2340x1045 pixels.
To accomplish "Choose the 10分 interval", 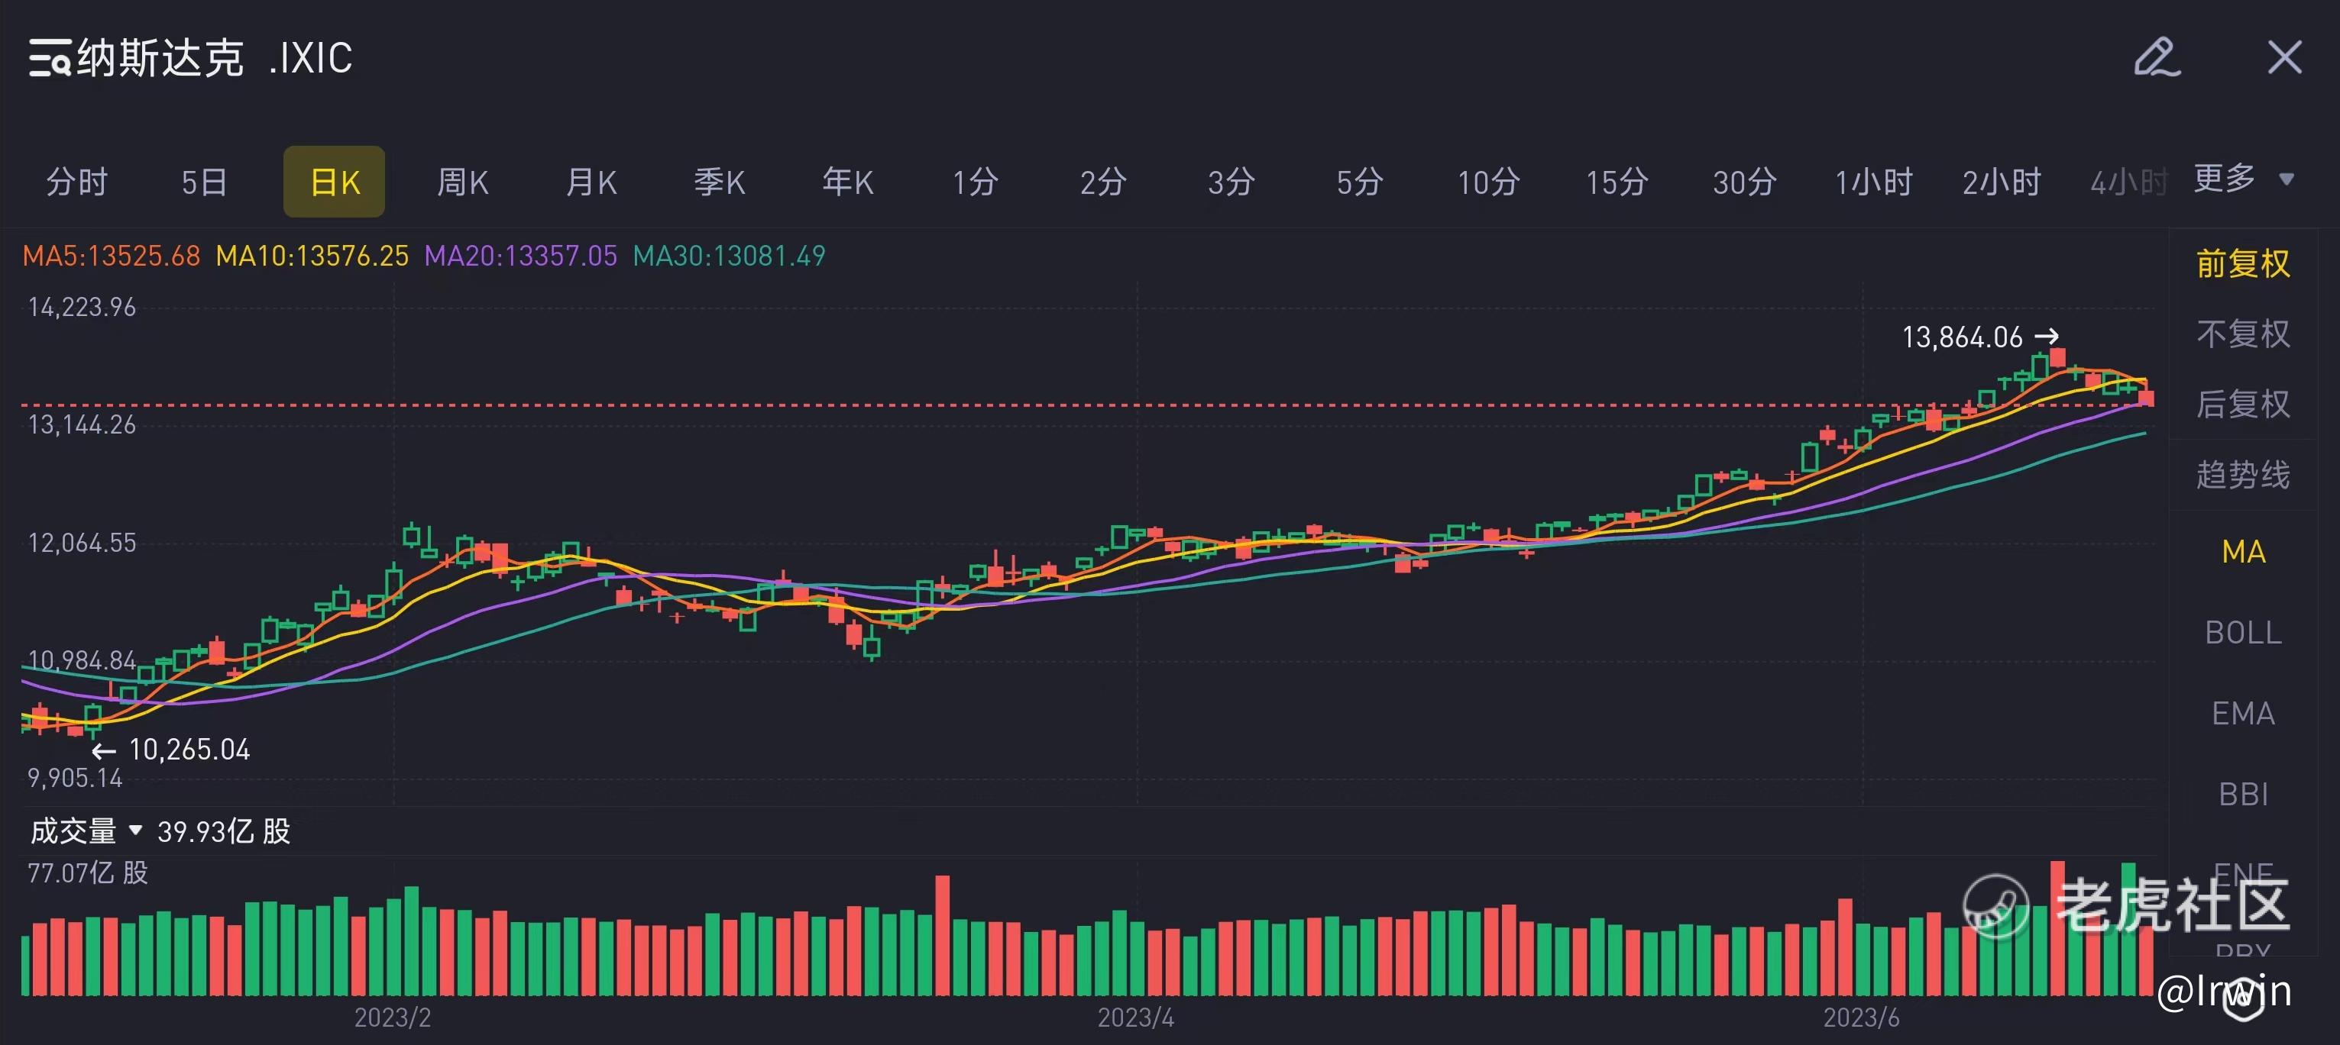I will tap(1489, 182).
